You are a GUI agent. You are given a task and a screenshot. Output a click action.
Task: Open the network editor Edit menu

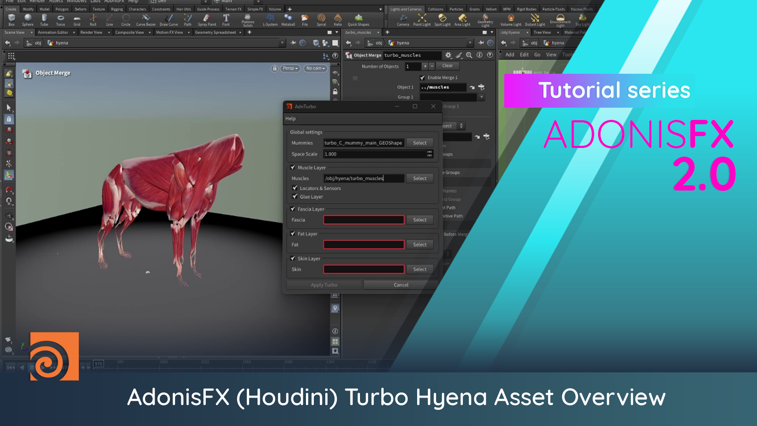point(524,55)
